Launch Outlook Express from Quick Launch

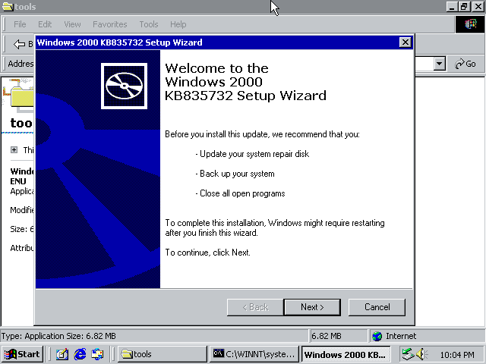click(97, 354)
